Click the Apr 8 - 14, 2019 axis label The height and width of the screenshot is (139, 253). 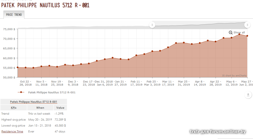tap(200, 83)
